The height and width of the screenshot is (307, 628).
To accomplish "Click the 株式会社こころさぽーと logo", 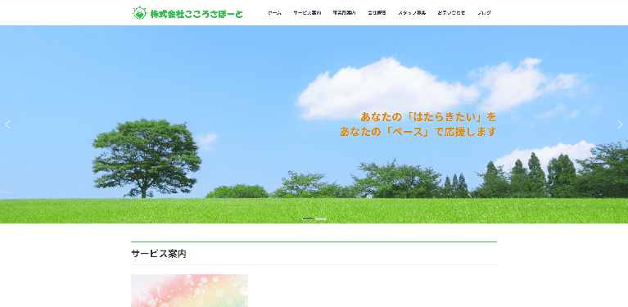I will (187, 13).
